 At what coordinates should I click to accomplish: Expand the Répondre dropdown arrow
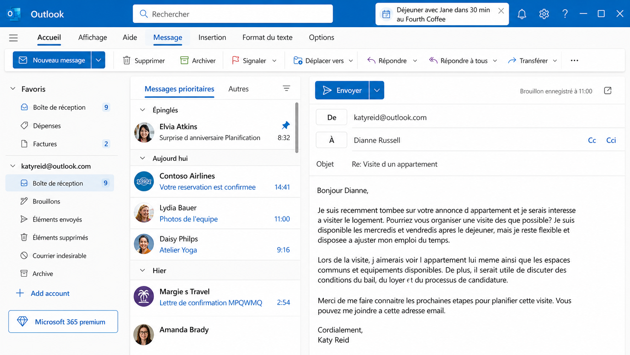pyautogui.click(x=415, y=60)
